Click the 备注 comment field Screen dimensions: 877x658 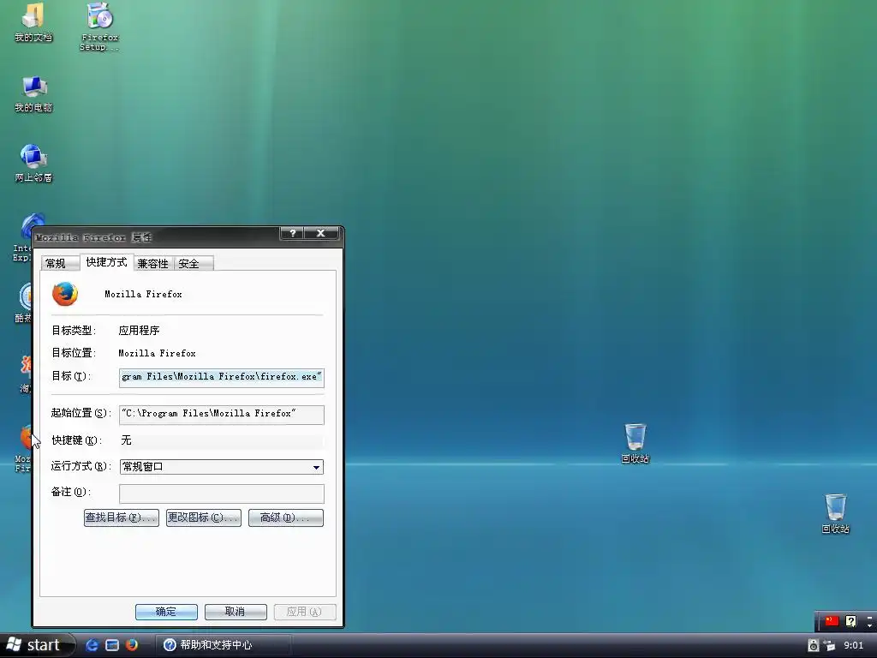pyautogui.click(x=222, y=493)
